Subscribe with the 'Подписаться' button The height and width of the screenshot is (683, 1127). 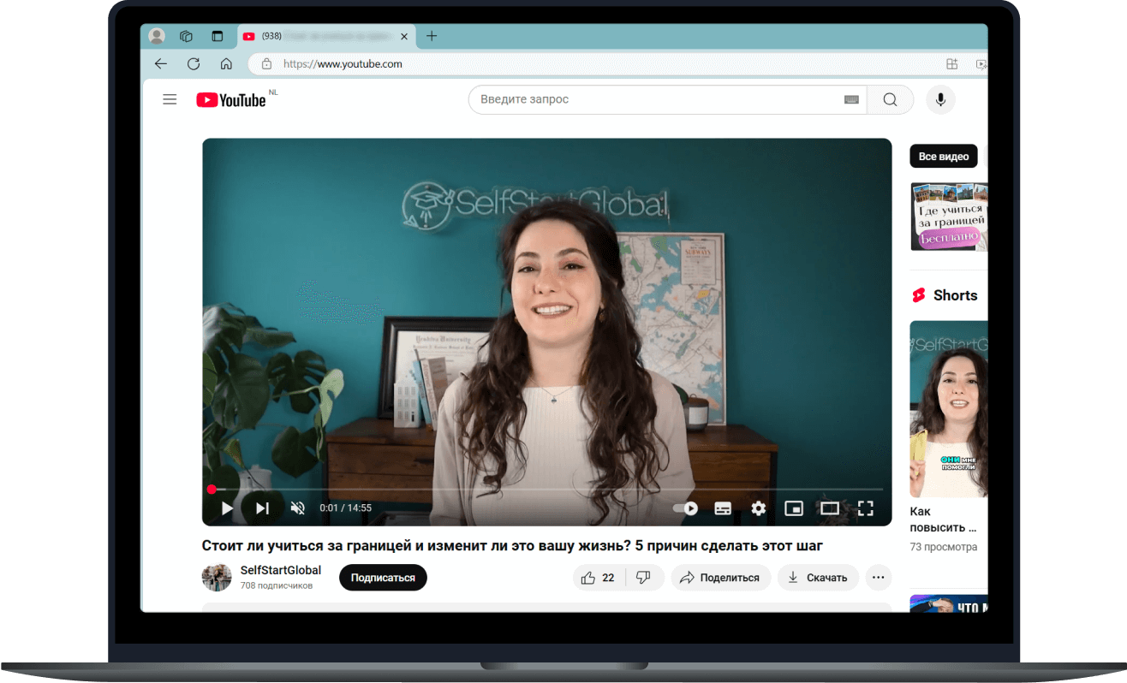point(383,578)
